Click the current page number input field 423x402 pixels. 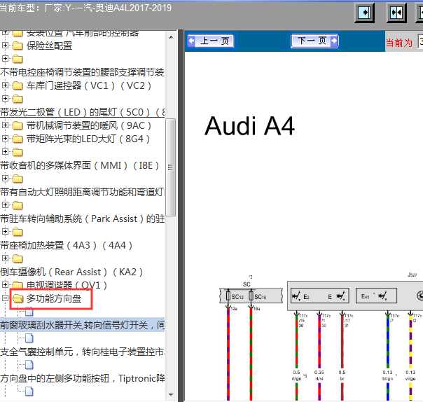[420, 41]
